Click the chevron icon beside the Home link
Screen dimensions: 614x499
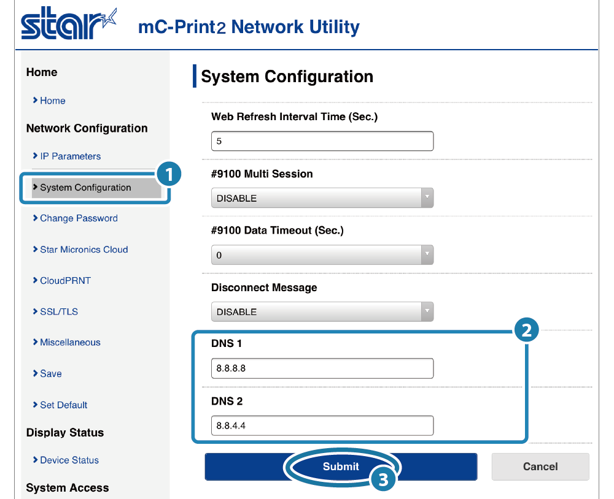tap(35, 100)
